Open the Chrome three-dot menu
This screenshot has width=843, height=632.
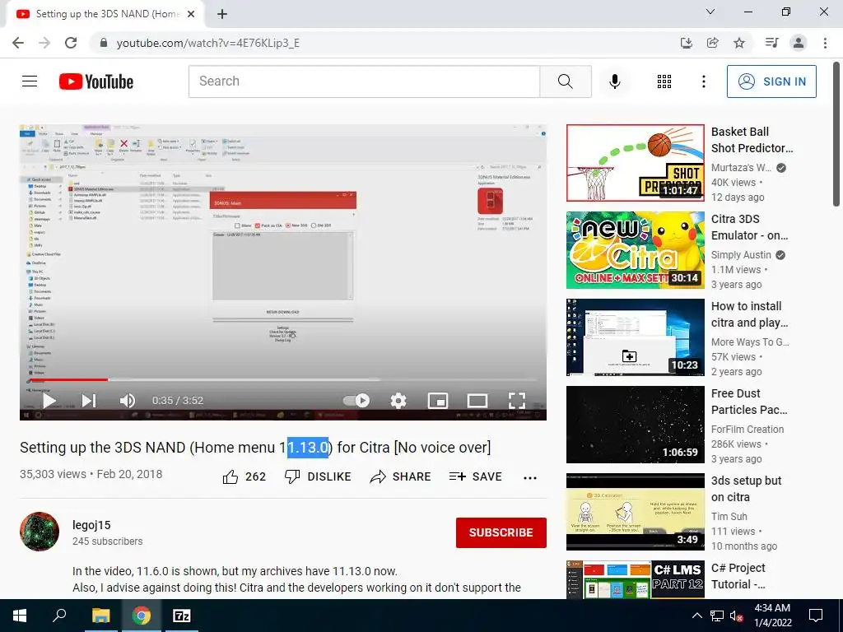point(825,43)
